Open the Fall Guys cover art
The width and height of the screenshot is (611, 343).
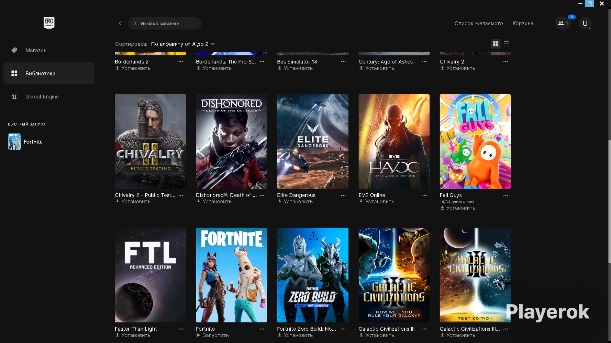pyautogui.click(x=475, y=141)
